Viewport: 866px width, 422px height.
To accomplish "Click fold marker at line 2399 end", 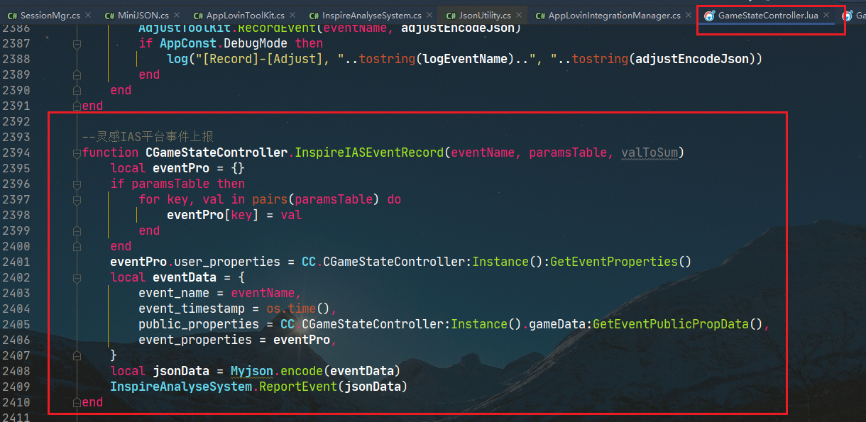I will (x=77, y=231).
